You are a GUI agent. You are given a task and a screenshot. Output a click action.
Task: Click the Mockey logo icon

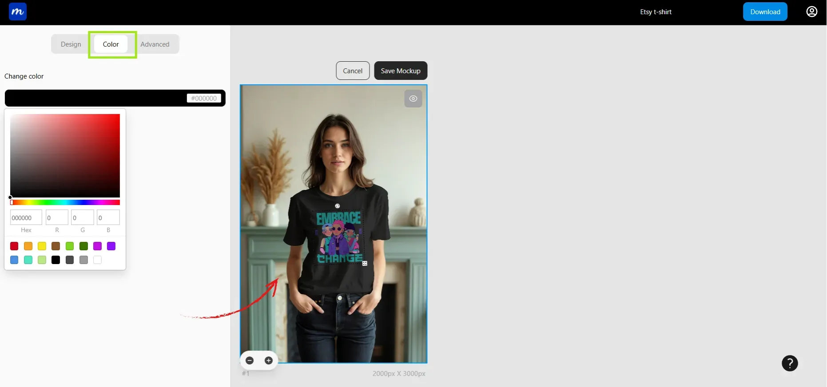point(18,12)
